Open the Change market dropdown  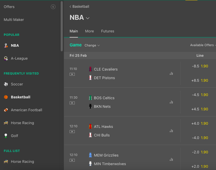(x=92, y=45)
